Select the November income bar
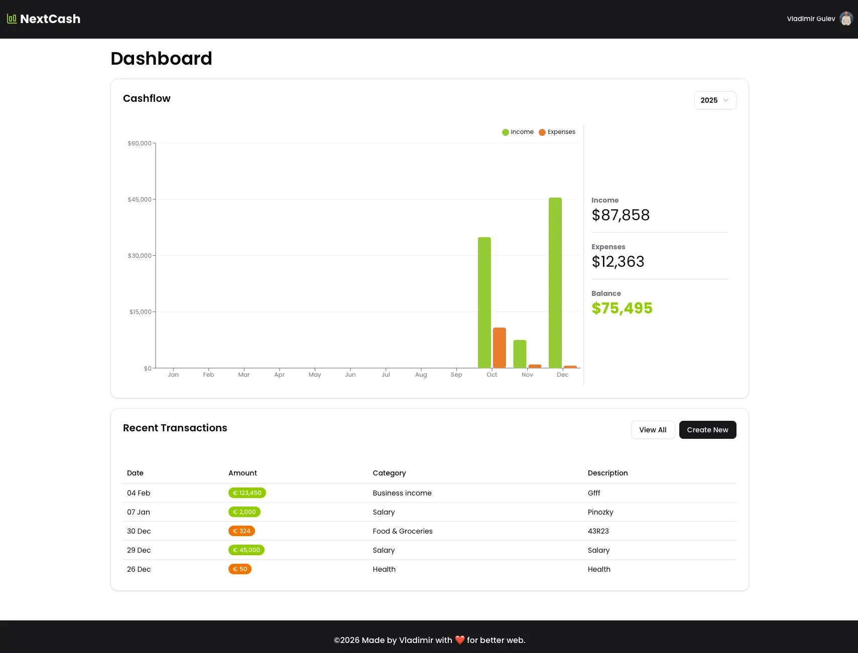The width and height of the screenshot is (858, 653). tap(520, 354)
